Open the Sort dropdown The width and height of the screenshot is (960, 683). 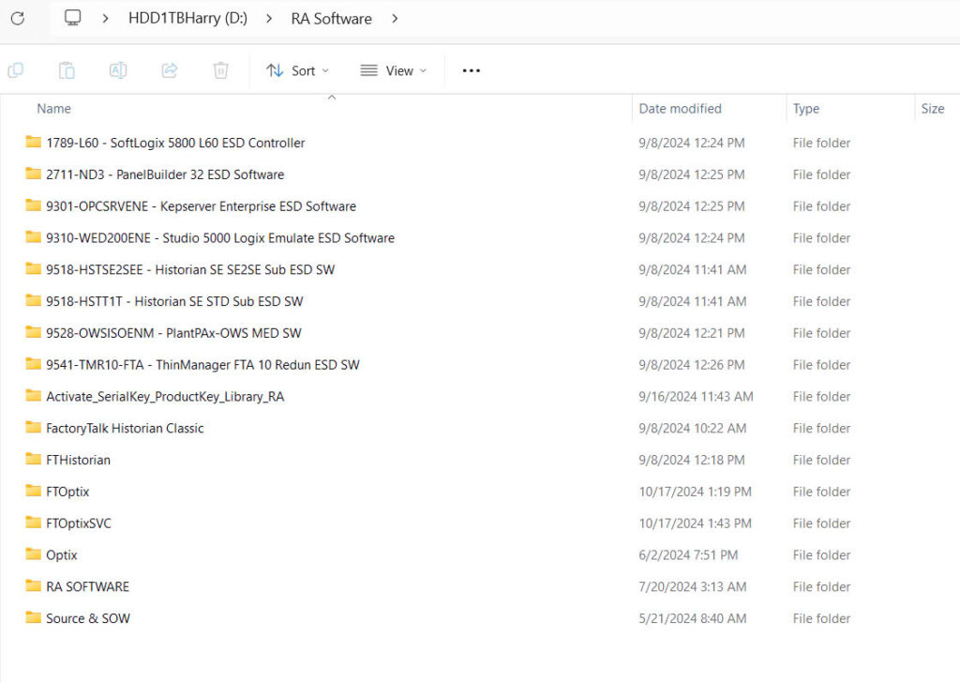tap(297, 70)
